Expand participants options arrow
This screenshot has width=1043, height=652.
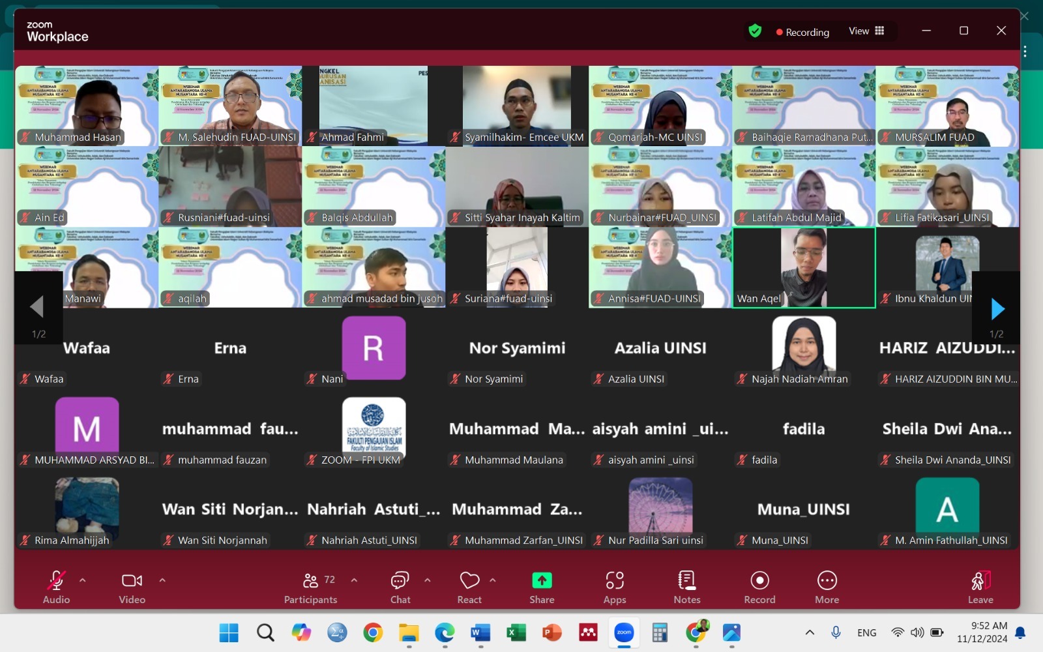pyautogui.click(x=354, y=580)
